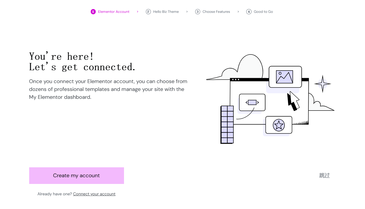Click the step 3 number circle

coord(198,12)
